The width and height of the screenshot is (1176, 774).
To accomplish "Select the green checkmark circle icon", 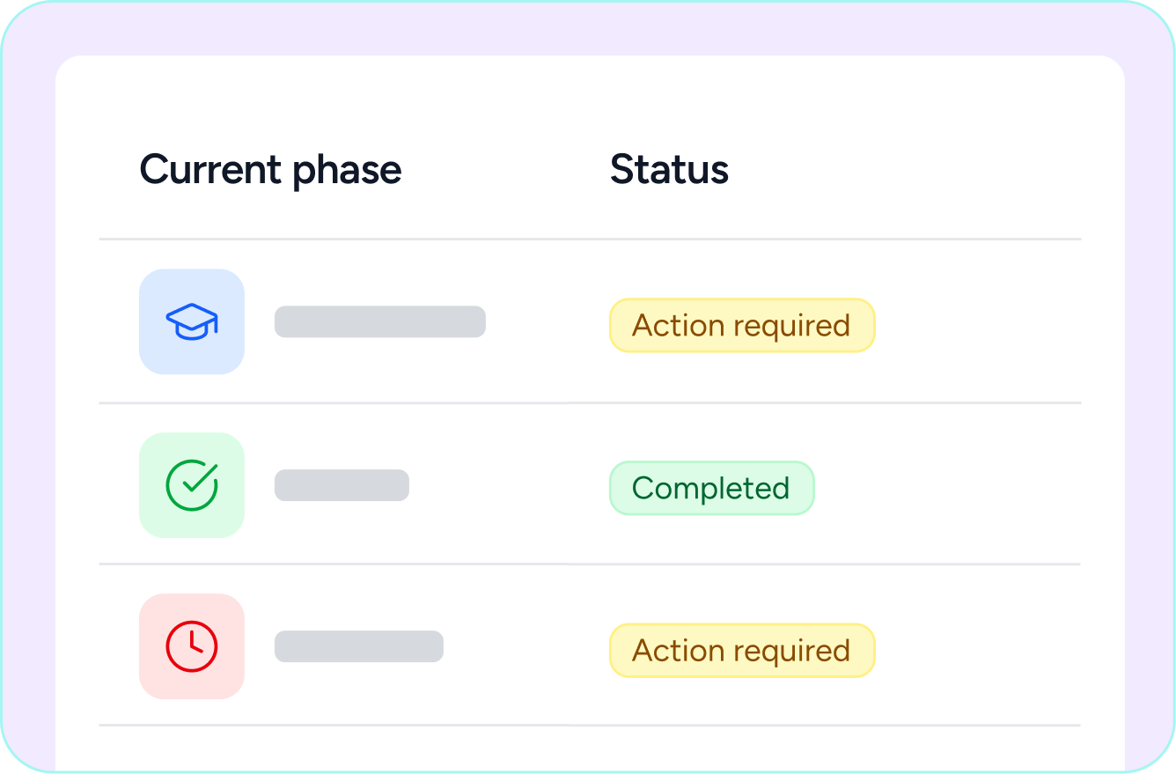I will click(192, 485).
